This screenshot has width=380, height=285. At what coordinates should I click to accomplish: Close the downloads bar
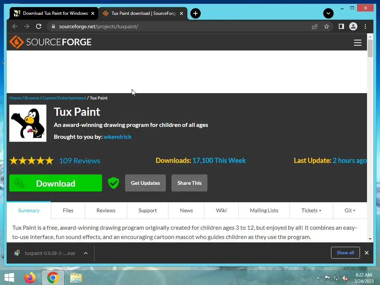point(366,253)
